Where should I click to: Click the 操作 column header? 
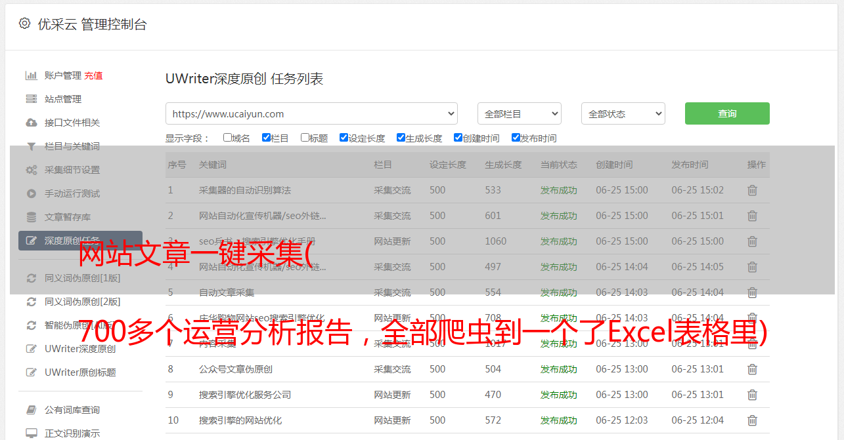tap(757, 165)
